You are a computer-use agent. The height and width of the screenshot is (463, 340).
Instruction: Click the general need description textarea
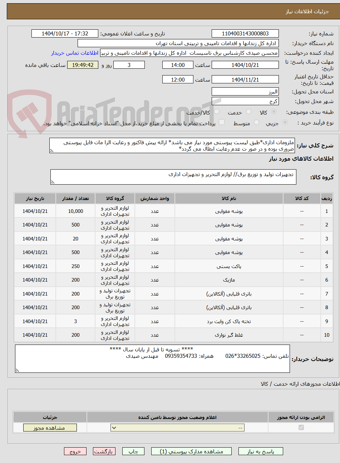pos(172,146)
